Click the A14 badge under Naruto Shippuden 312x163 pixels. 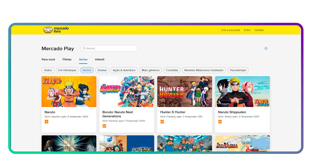[x=220, y=122]
